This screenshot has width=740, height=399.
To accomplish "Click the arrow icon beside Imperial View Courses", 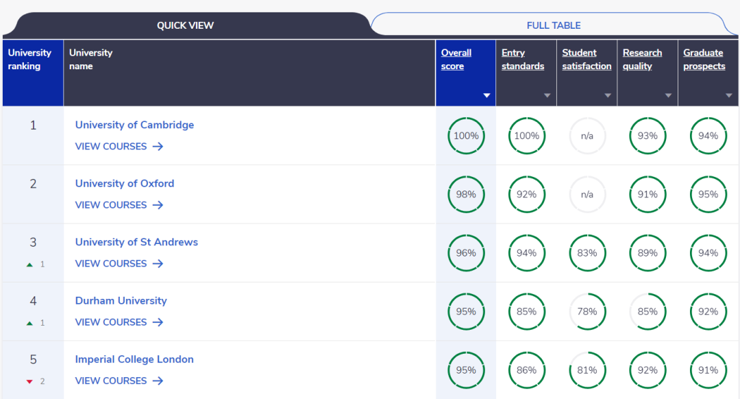I will (158, 380).
